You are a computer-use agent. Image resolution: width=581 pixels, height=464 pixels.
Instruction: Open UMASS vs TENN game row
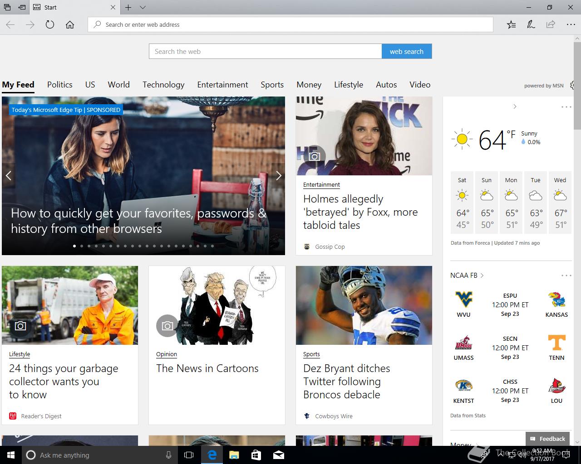point(511,348)
